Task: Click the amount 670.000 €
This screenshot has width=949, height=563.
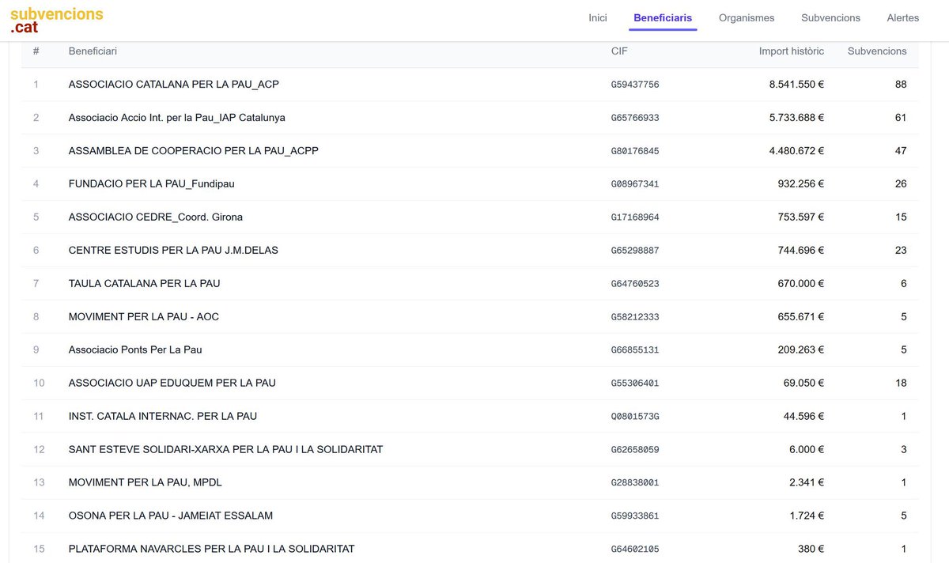Action: click(x=800, y=283)
